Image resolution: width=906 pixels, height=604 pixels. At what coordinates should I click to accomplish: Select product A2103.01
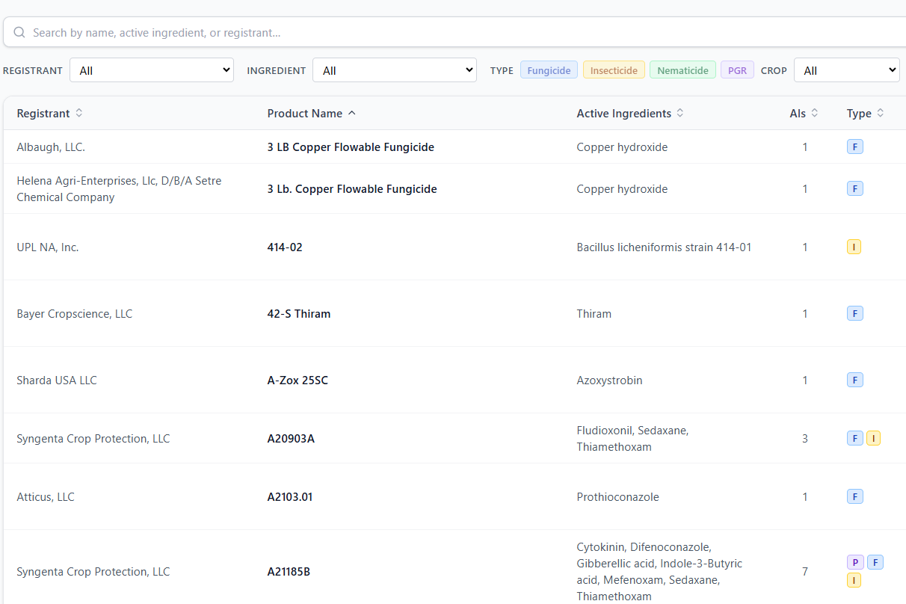click(x=290, y=496)
